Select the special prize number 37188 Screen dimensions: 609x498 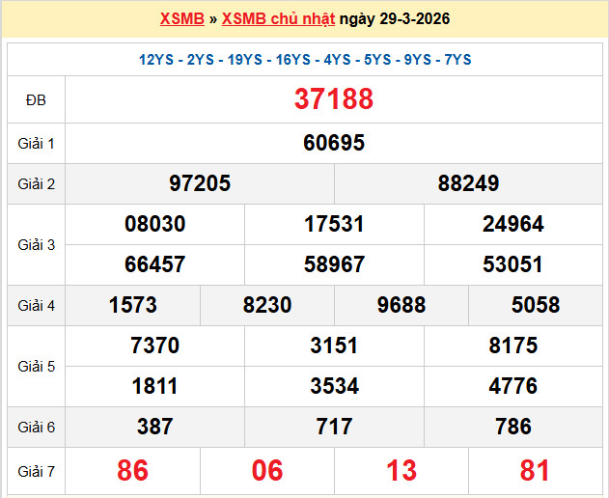(334, 98)
